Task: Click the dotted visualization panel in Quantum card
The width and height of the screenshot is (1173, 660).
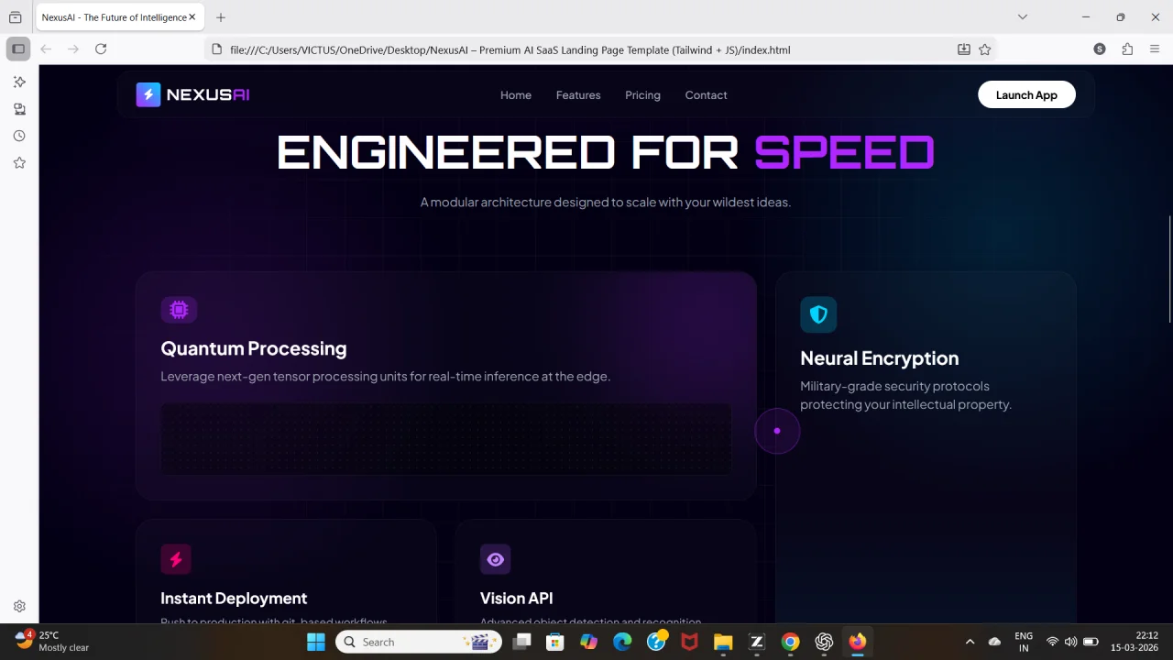Action: click(446, 439)
